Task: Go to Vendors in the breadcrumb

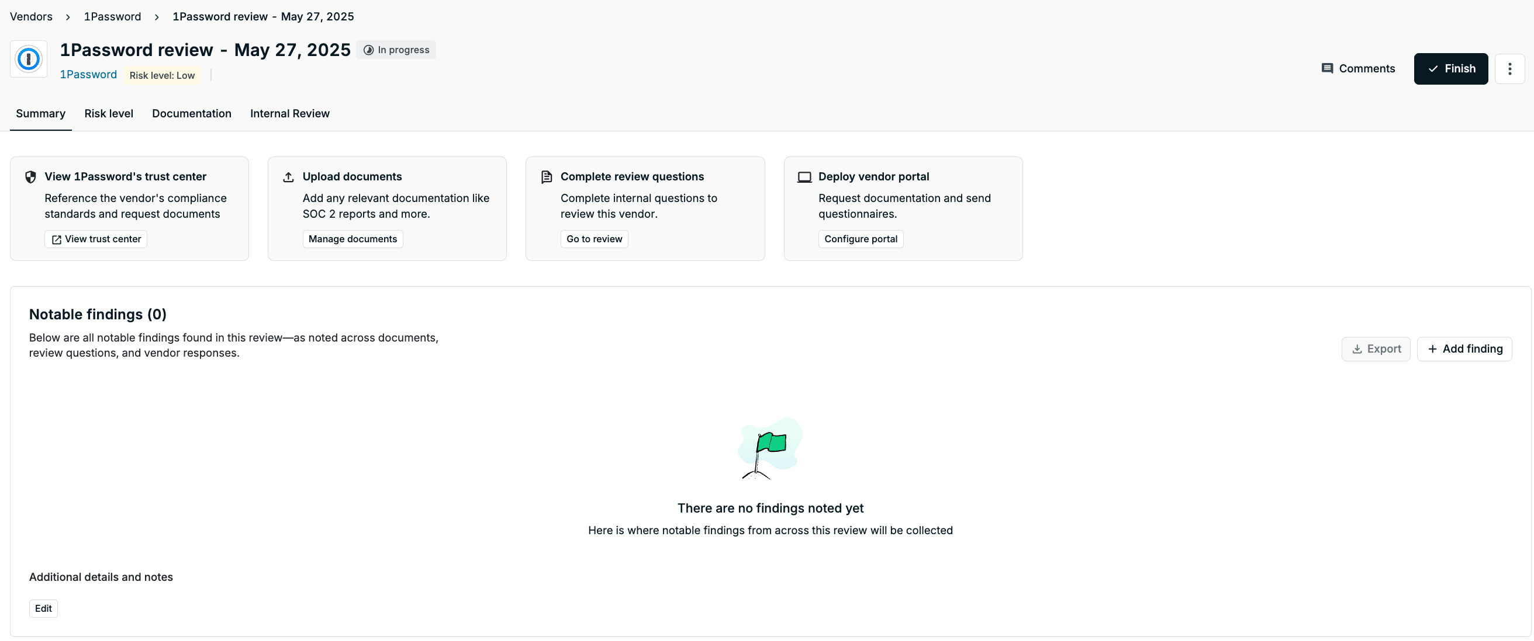Action: [x=31, y=17]
